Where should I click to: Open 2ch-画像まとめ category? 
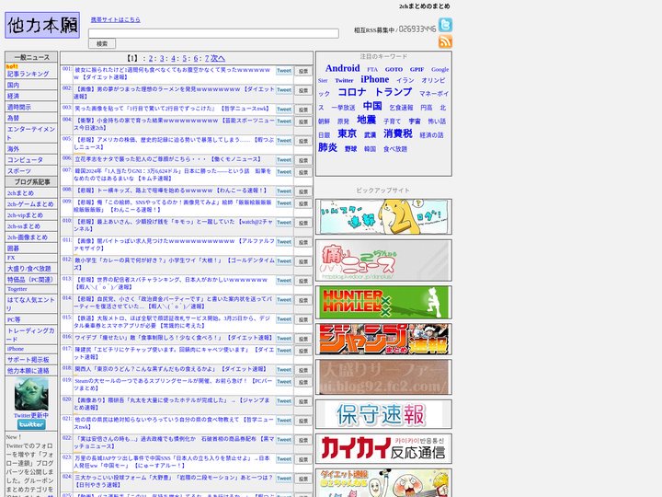coord(27,237)
